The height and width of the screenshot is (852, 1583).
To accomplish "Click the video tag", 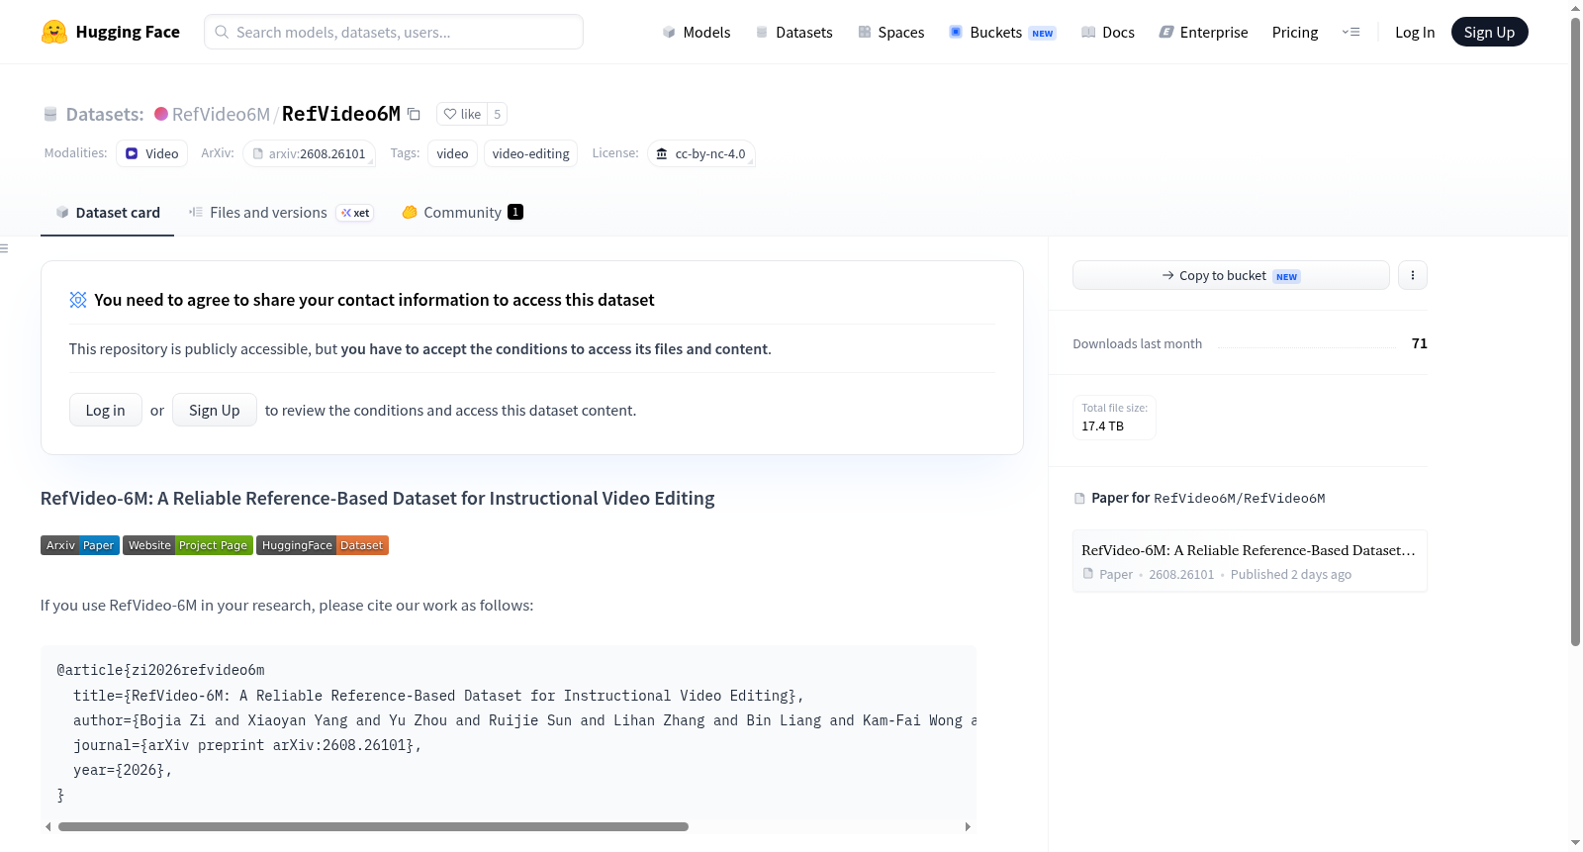I will coord(452,153).
